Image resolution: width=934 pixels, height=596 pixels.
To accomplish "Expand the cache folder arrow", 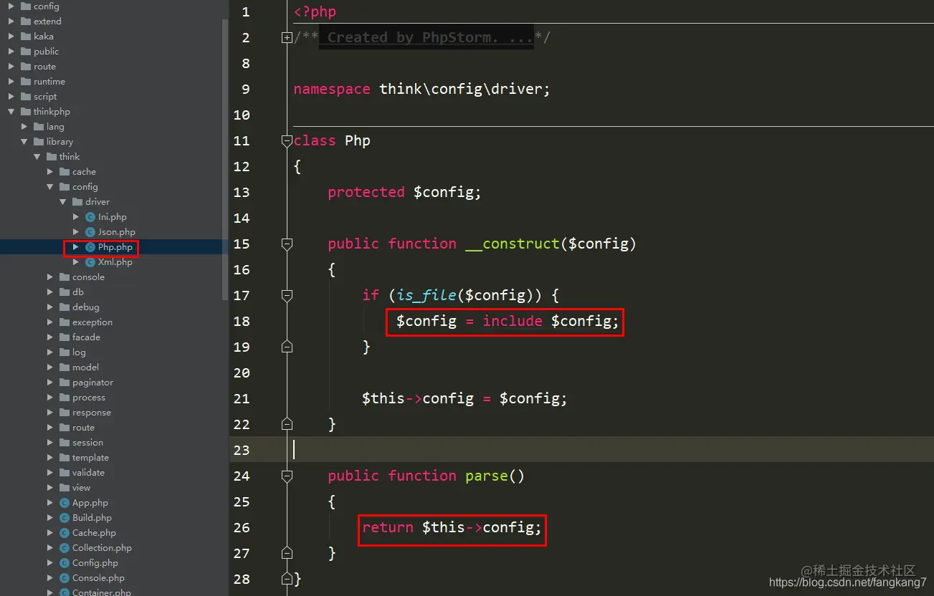I will point(50,172).
